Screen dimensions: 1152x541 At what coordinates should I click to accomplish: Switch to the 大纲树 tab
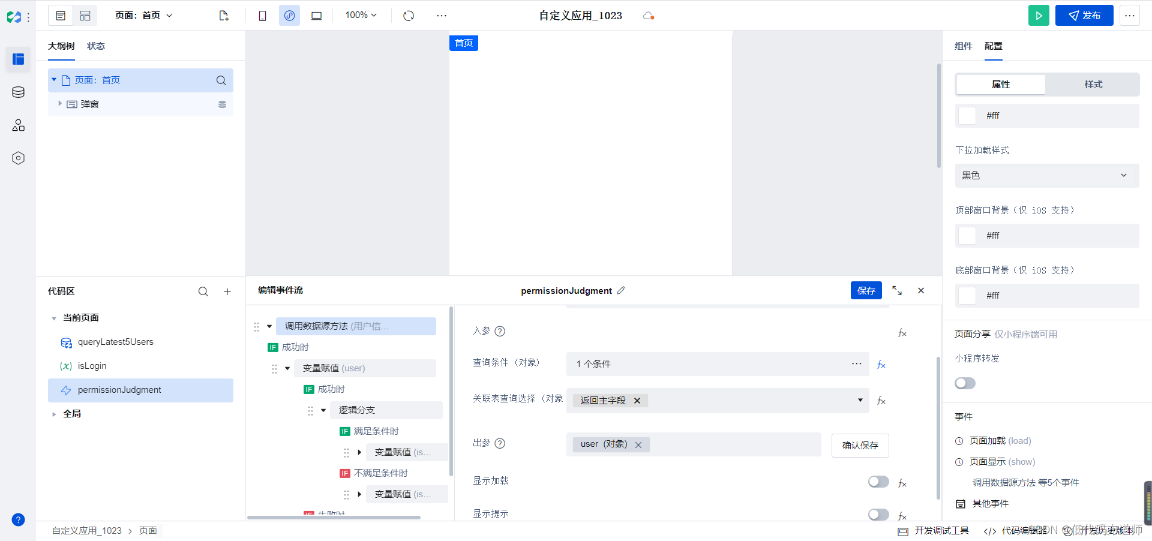61,46
